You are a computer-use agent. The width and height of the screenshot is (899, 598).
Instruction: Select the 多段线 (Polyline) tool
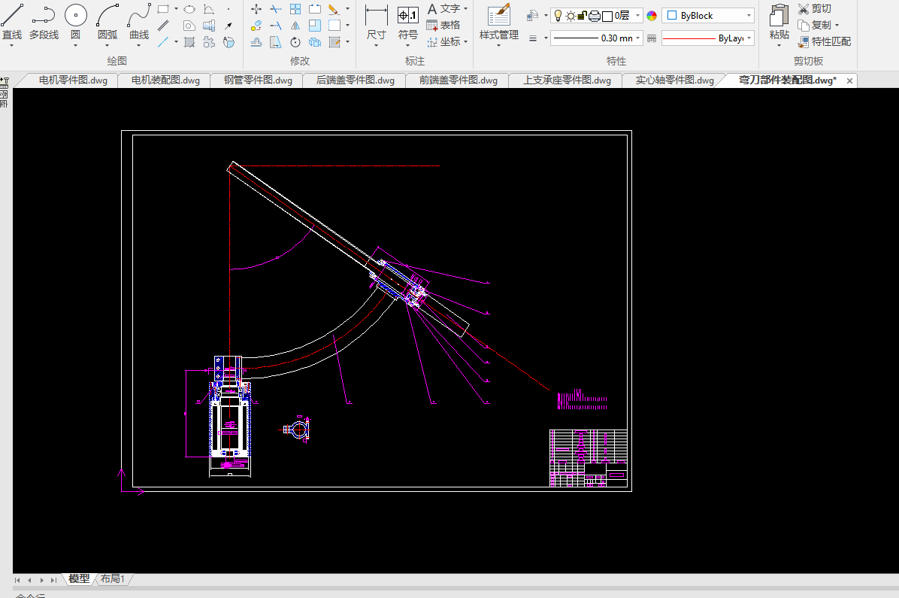pos(44,21)
